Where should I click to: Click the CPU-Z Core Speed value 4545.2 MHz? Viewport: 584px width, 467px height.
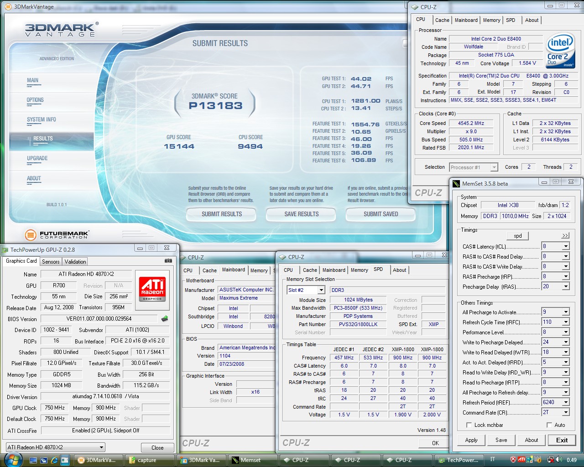(471, 123)
